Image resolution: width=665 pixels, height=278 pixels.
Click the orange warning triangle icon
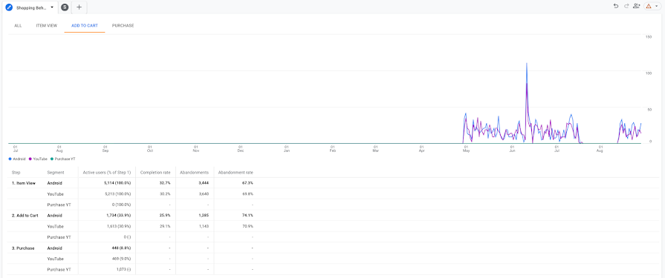(x=649, y=6)
